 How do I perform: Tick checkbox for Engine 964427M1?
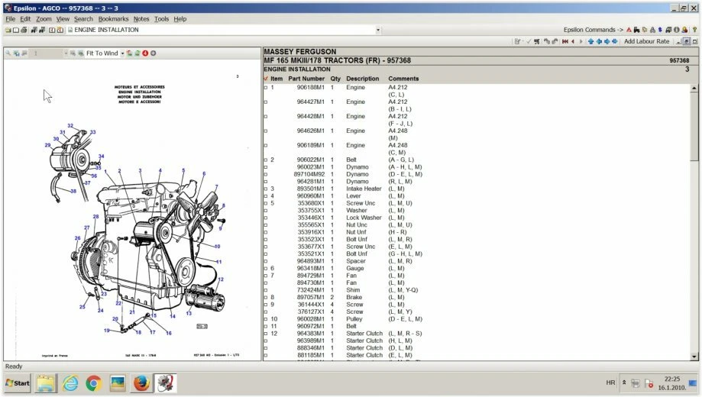click(x=266, y=102)
